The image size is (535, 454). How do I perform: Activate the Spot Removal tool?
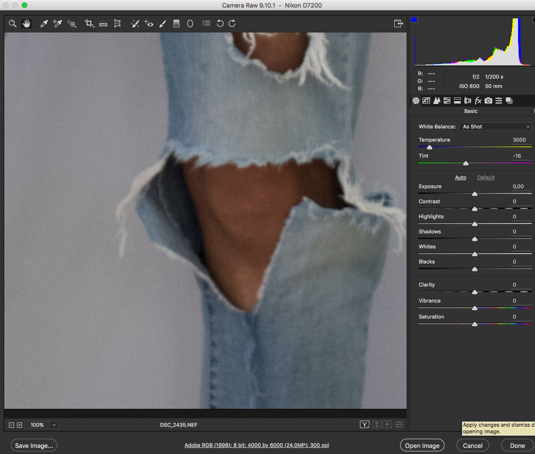135,24
